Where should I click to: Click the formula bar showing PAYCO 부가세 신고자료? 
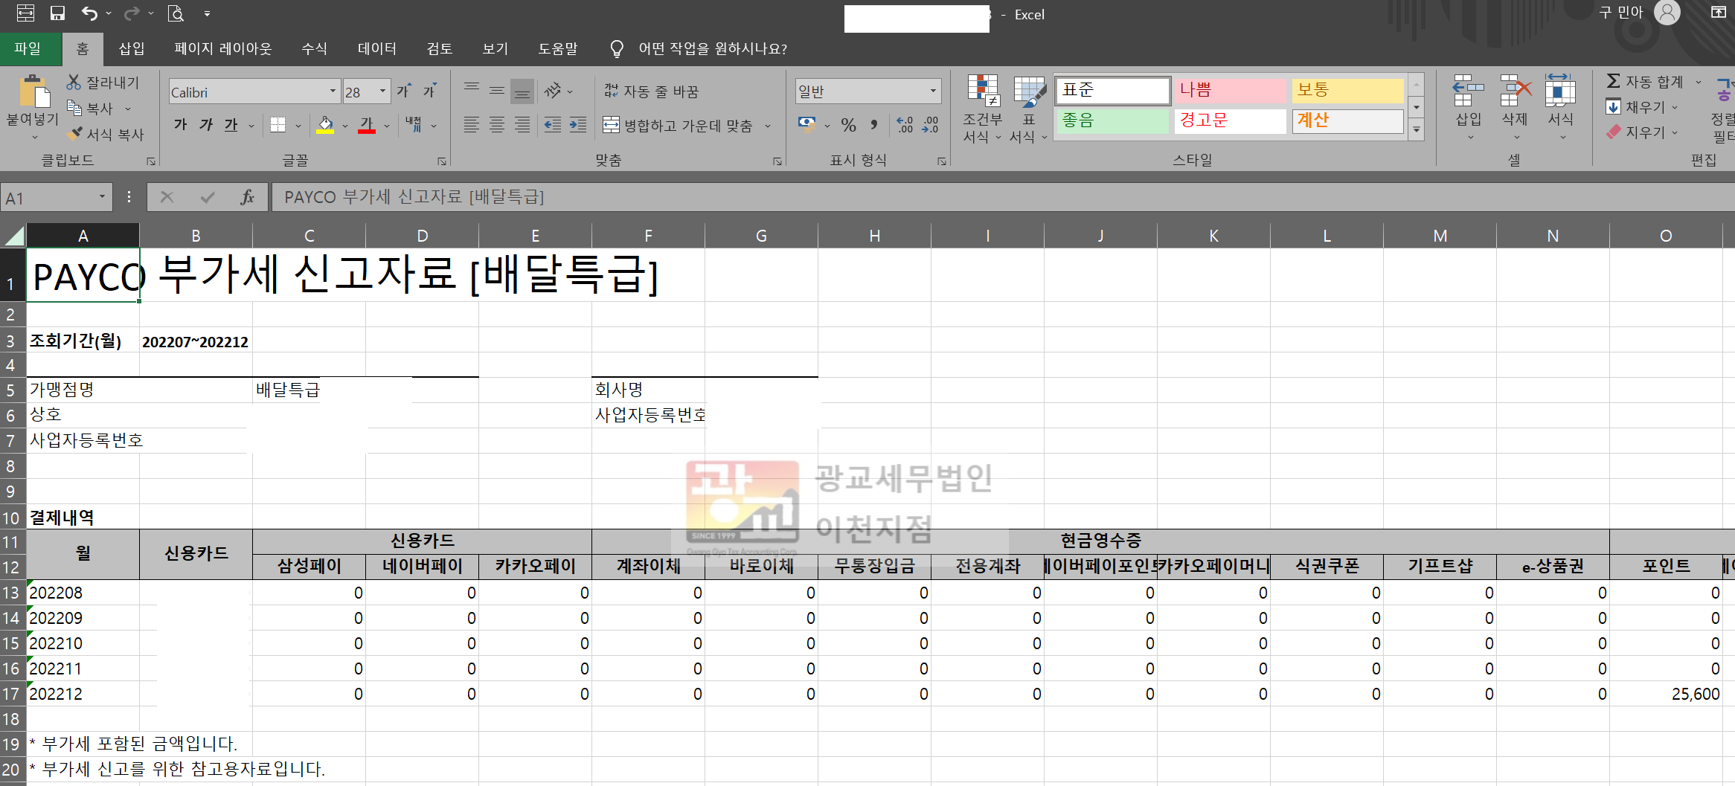pos(1003,197)
